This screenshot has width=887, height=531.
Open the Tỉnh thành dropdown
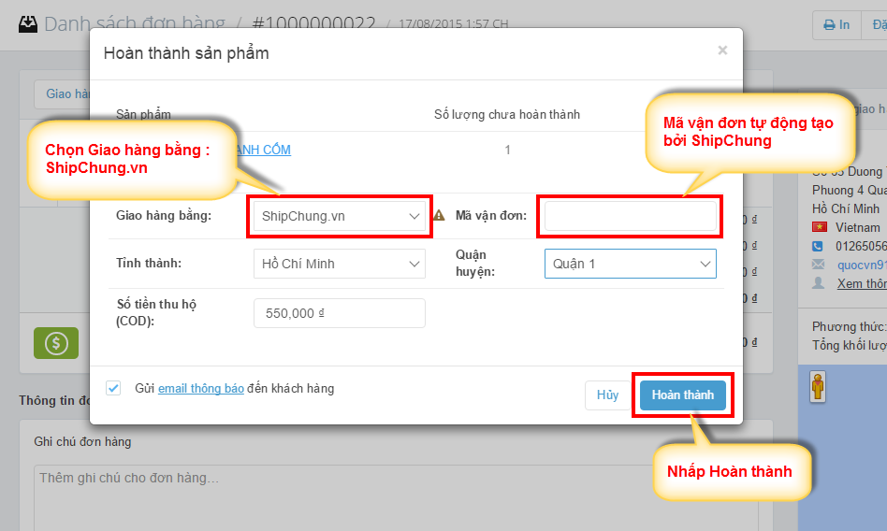(x=340, y=264)
